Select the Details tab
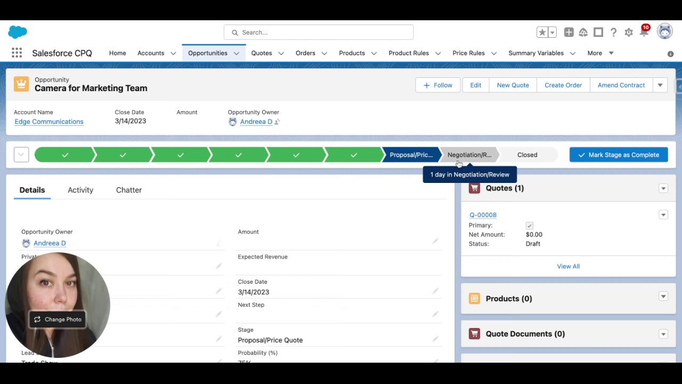Image resolution: width=682 pixels, height=384 pixels. (x=32, y=190)
